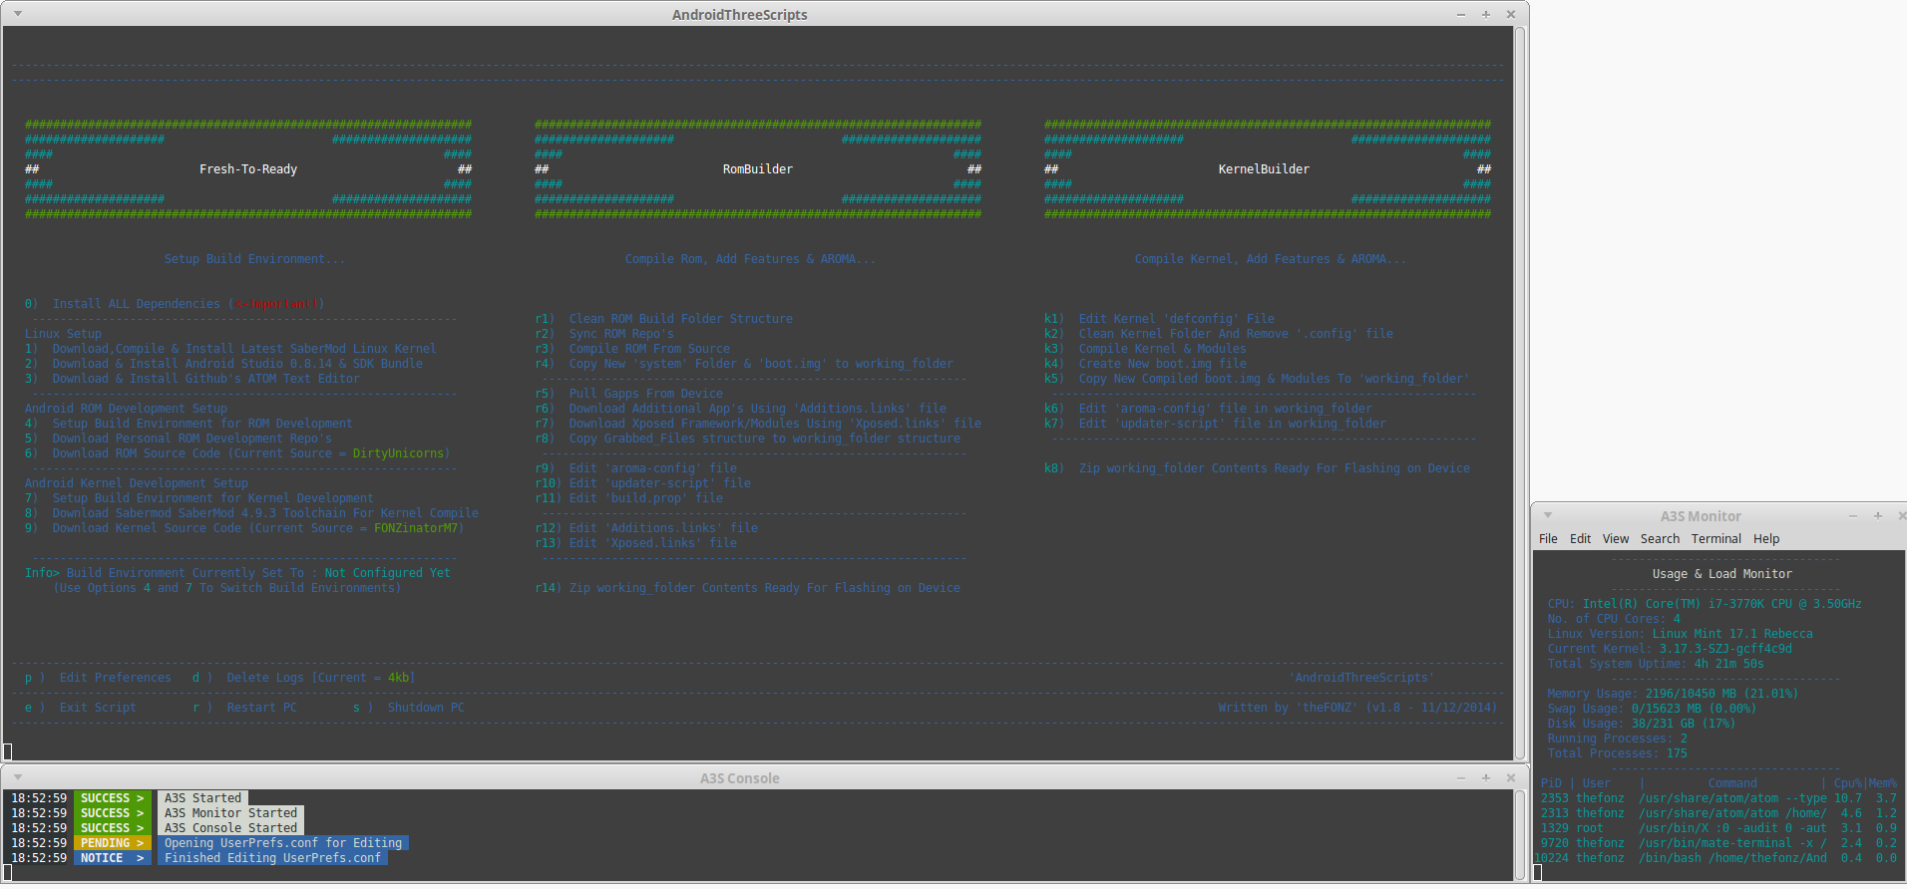The height and width of the screenshot is (889, 1907).
Task: Click 'Install ALL Dependencies' option 0
Action: (x=175, y=304)
